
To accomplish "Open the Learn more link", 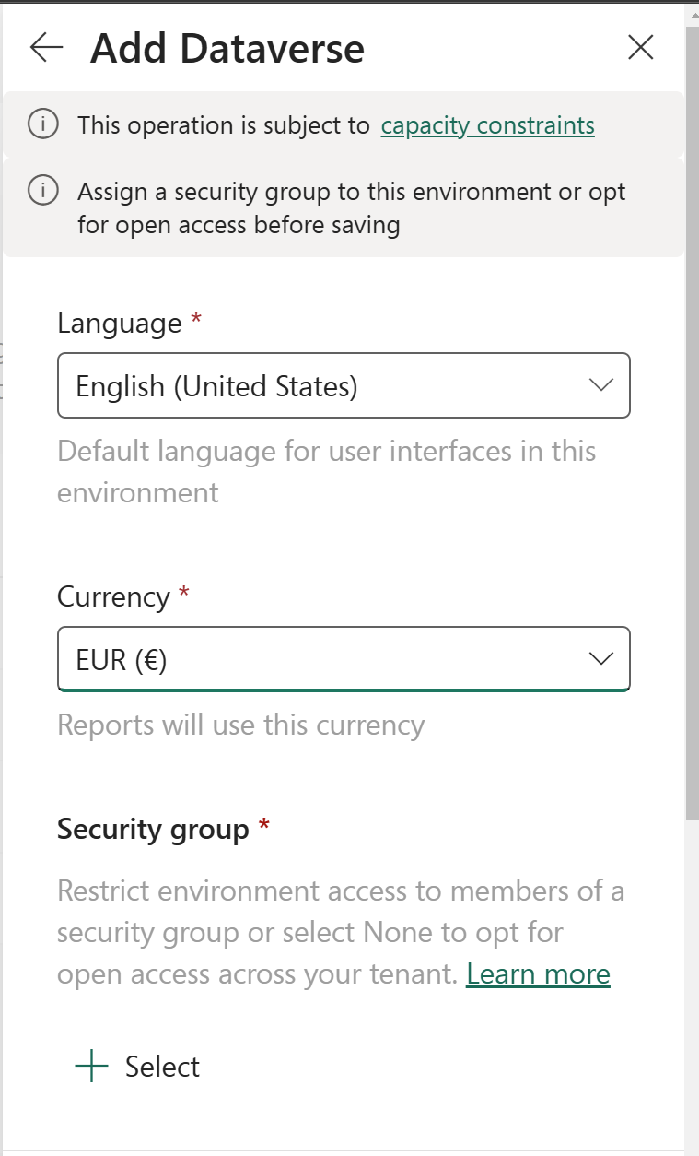I will pos(538,974).
